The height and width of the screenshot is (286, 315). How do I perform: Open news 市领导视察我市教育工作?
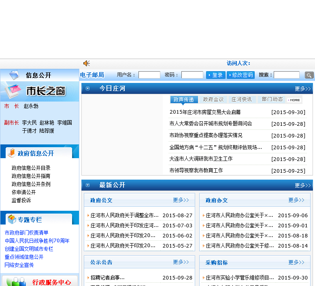click(196, 170)
